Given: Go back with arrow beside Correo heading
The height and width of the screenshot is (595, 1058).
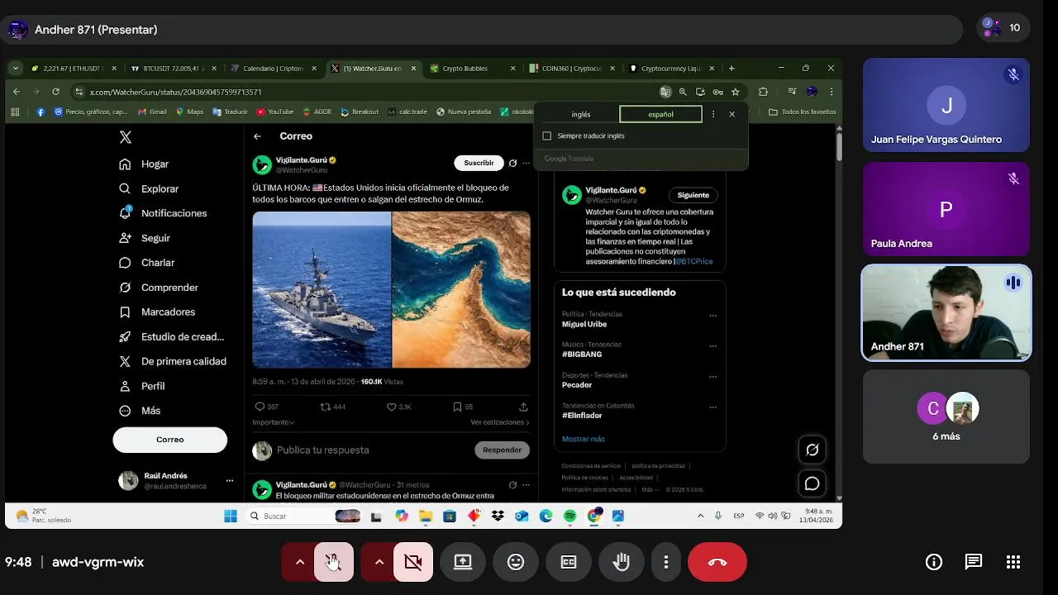Looking at the screenshot, I should click(257, 136).
